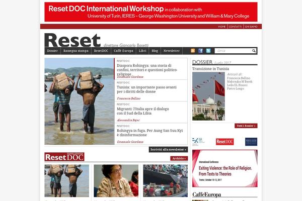This screenshot has width=302, height=201.
Task: Open Rohingya in fuga Aung San Suu Kyi article
Action: 149,133
